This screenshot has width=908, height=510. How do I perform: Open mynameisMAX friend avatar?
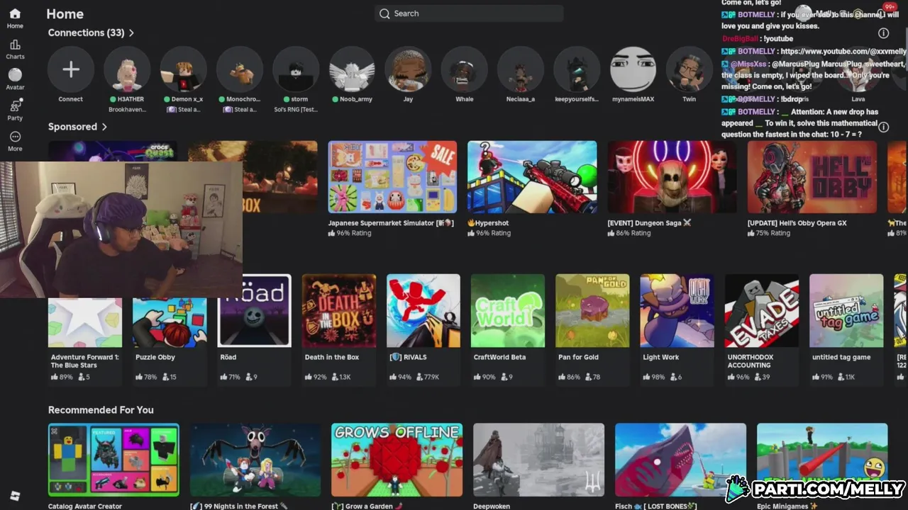tap(633, 69)
